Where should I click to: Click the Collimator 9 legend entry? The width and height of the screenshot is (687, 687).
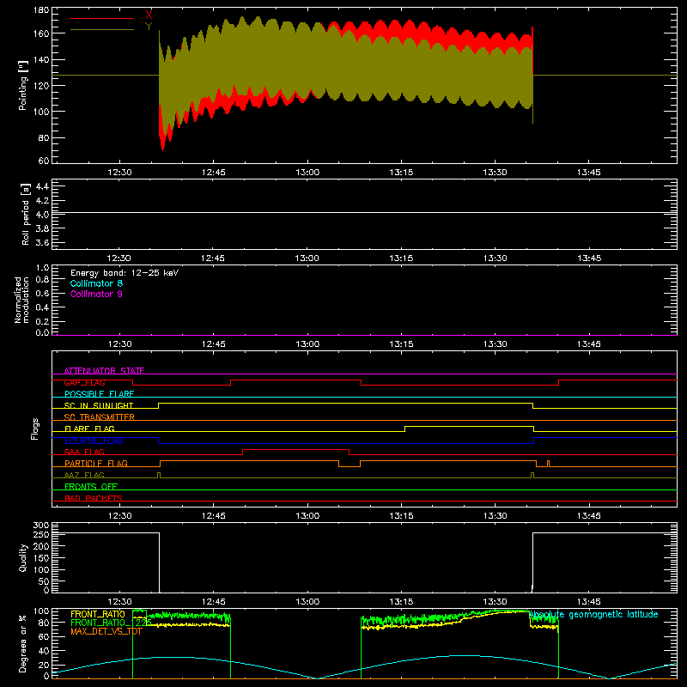point(96,294)
